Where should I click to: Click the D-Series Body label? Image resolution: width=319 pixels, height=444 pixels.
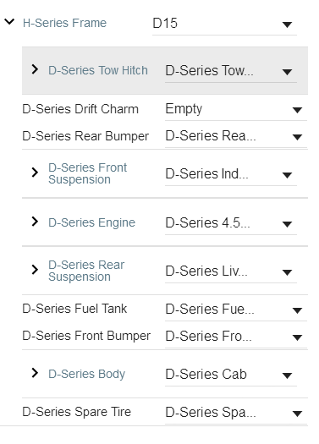[86, 374]
